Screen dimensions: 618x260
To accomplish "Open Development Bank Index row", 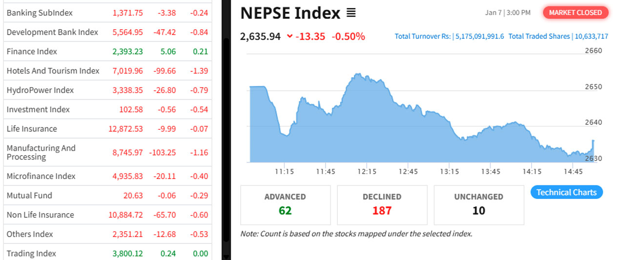I will click(52, 32).
